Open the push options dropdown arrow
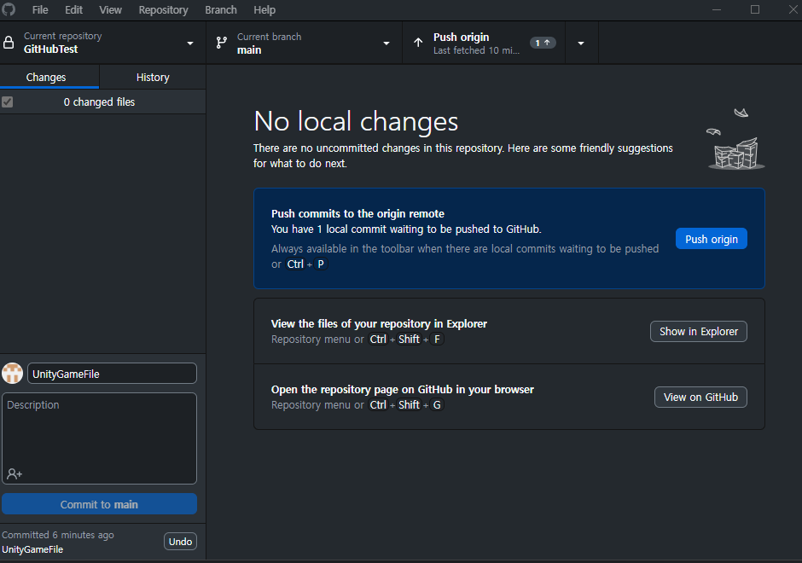The width and height of the screenshot is (802, 563). [581, 43]
